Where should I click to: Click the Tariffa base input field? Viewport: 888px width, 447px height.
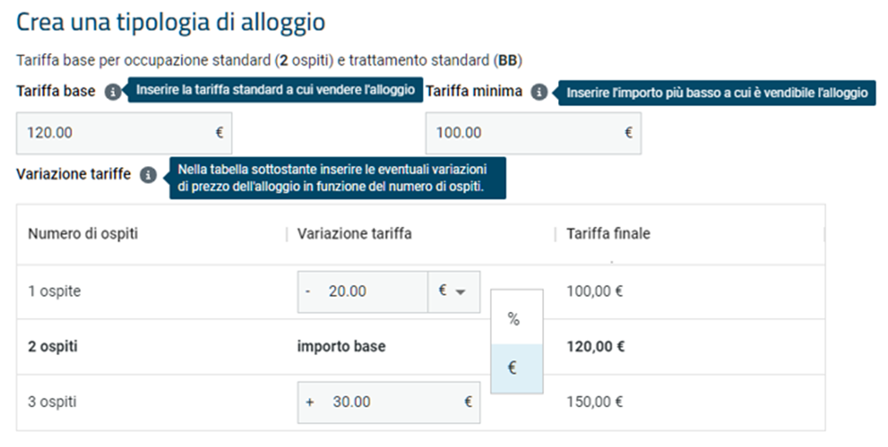(x=124, y=133)
